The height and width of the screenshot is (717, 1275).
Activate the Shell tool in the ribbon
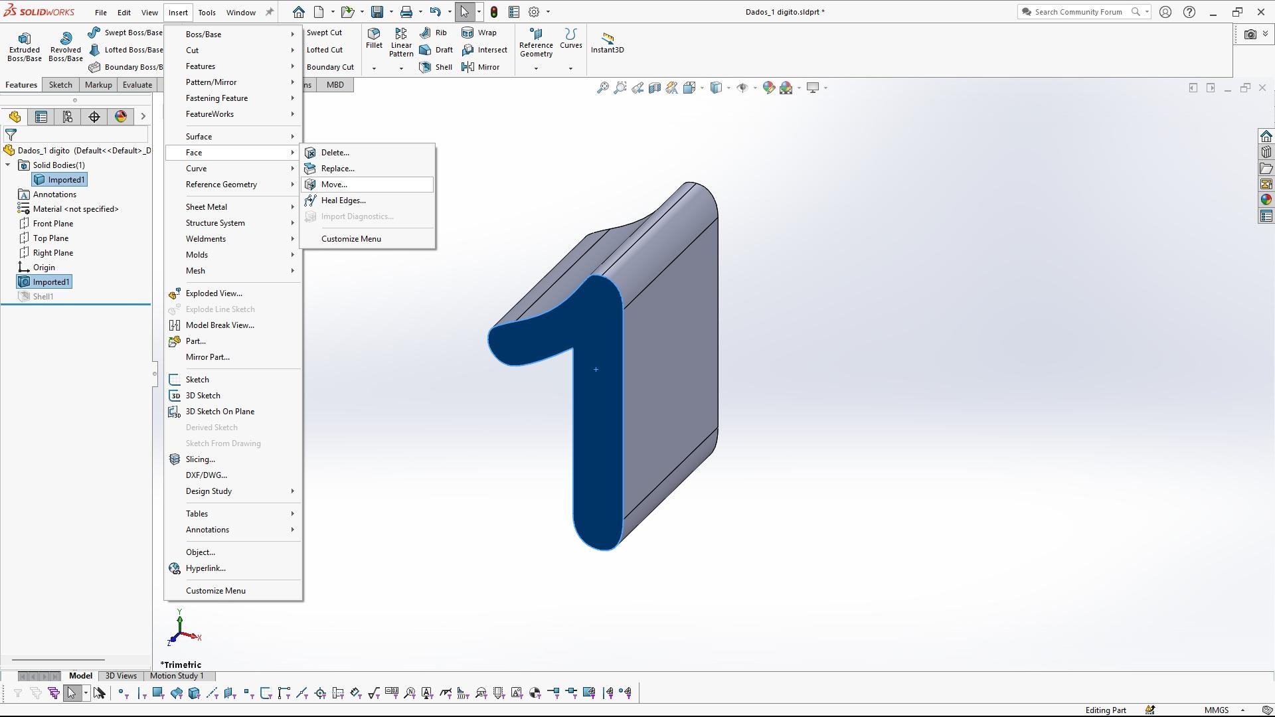coord(436,67)
